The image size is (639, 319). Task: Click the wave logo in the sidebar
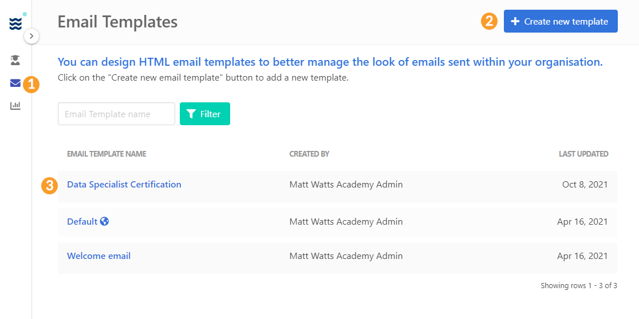[15, 24]
